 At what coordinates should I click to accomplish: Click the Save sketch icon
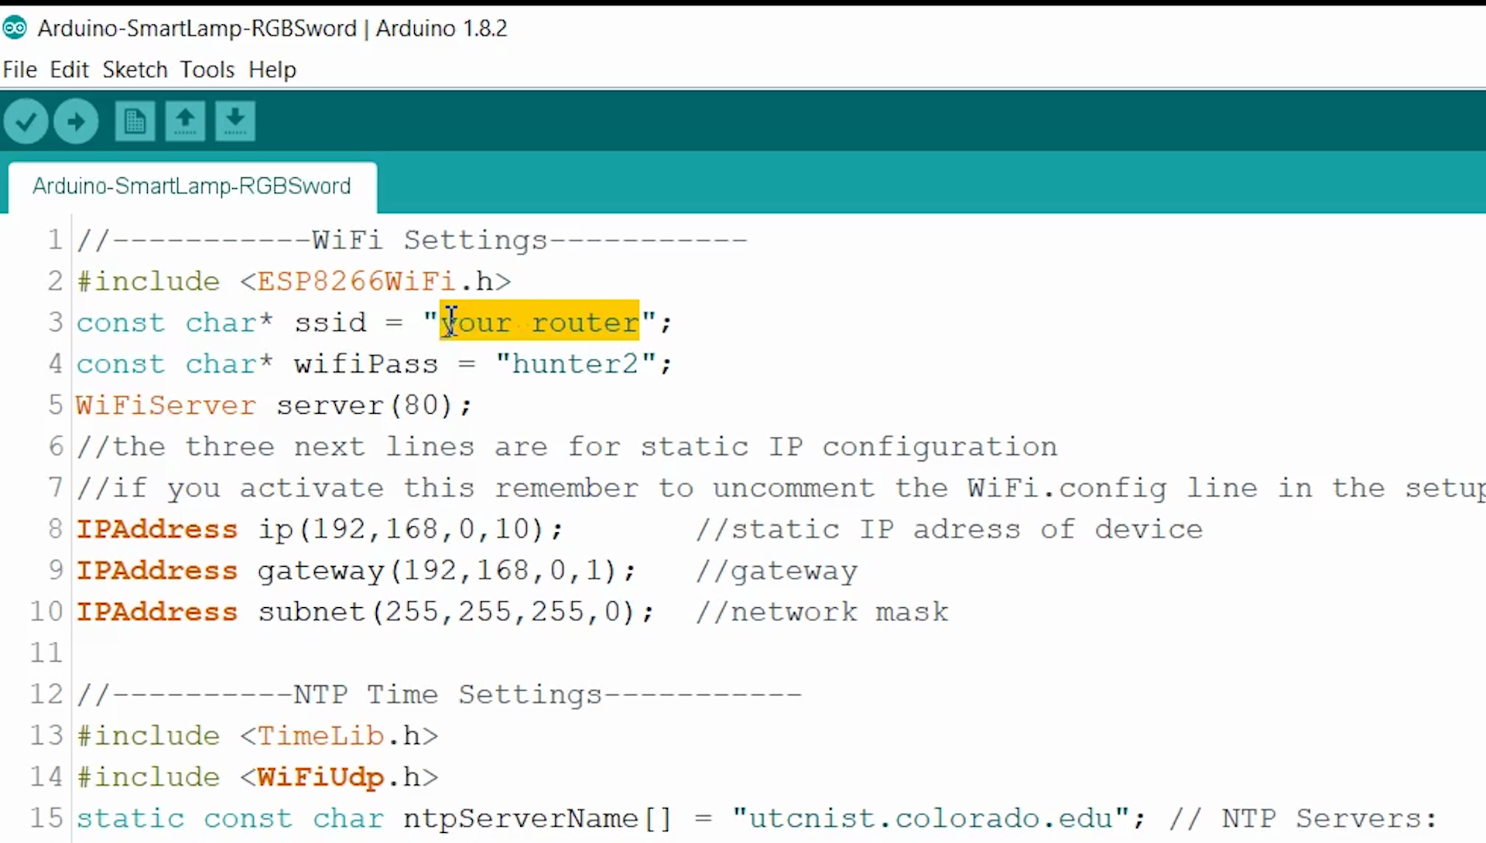click(233, 121)
